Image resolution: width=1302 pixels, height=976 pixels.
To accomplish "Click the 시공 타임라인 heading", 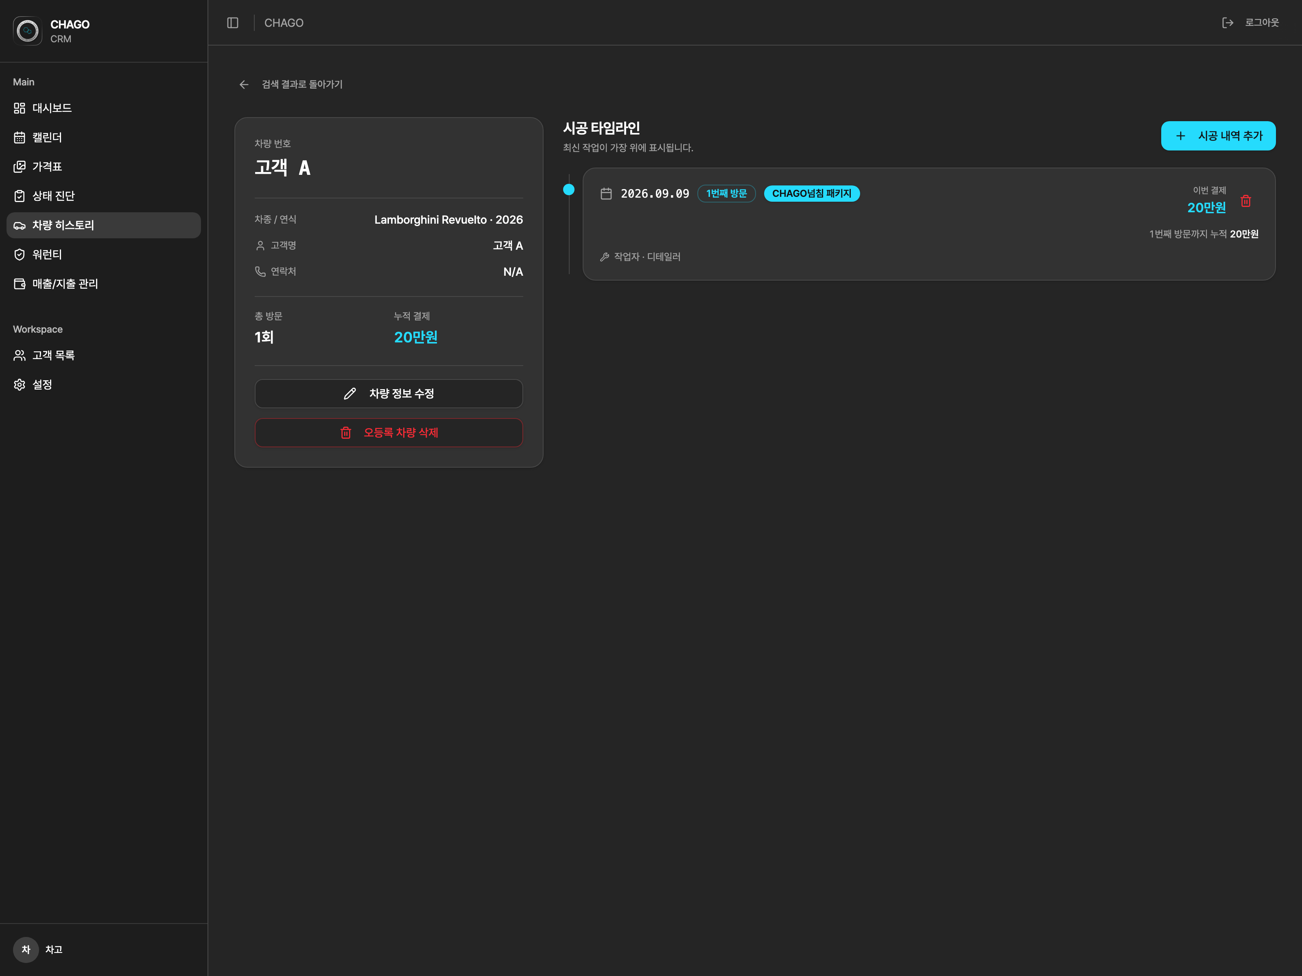I will point(601,128).
